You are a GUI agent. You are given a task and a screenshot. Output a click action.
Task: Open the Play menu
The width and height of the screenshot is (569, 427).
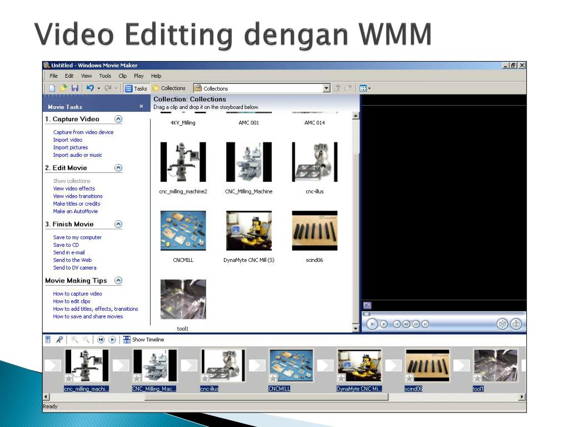coord(138,76)
